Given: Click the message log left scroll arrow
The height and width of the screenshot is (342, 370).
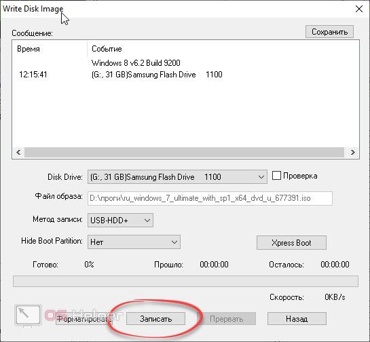Looking at the screenshot, I should (x=18, y=153).
